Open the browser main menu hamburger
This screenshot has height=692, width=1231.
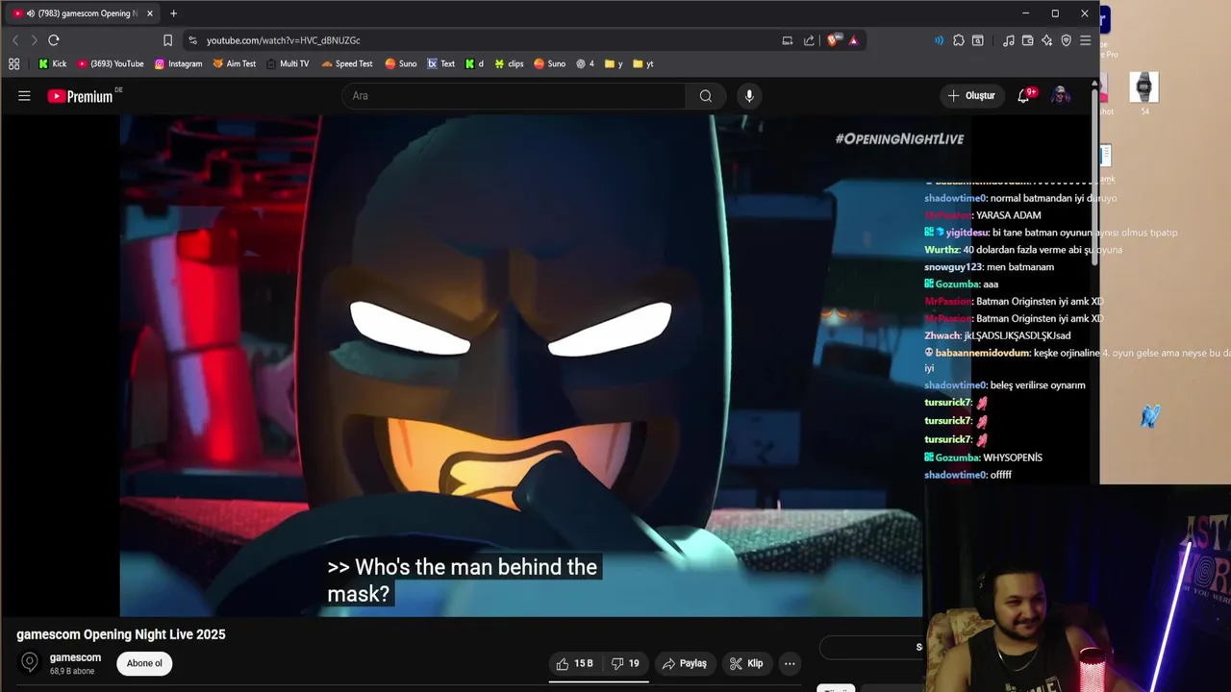[1085, 40]
